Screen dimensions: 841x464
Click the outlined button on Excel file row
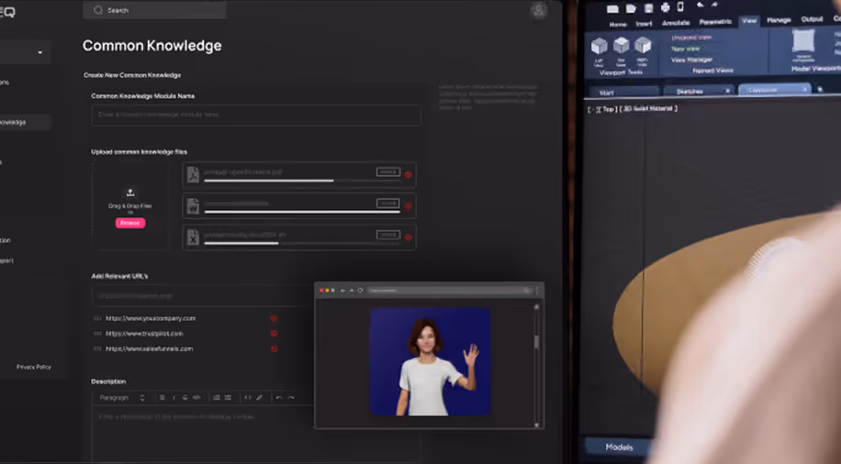coord(387,235)
